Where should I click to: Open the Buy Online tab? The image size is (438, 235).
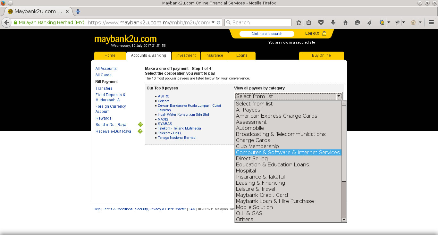[x=321, y=55]
